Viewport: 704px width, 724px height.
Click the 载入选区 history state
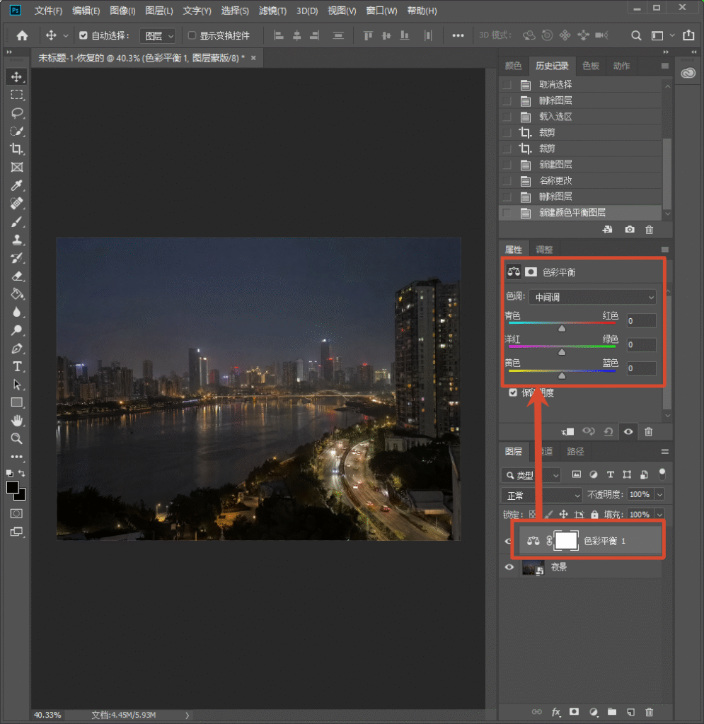coord(580,117)
